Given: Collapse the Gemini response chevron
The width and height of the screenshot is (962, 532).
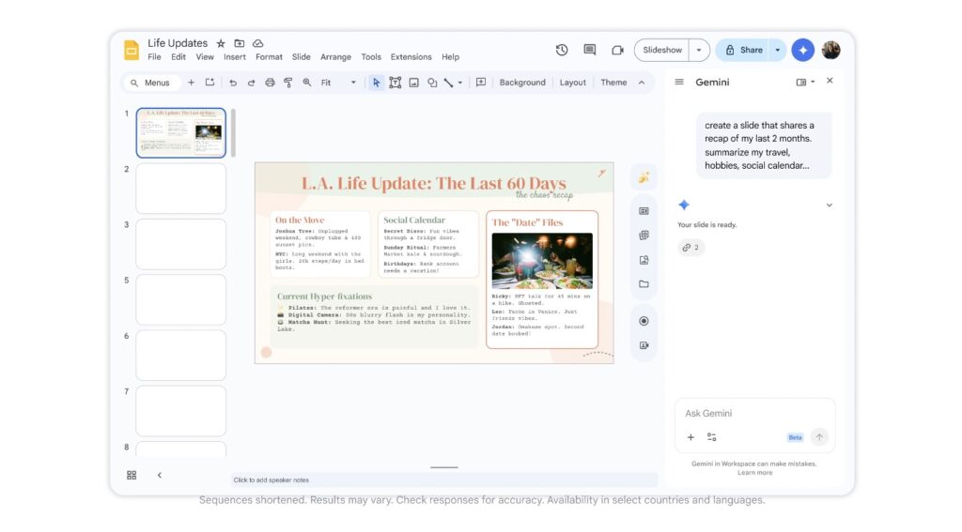Looking at the screenshot, I should (829, 205).
